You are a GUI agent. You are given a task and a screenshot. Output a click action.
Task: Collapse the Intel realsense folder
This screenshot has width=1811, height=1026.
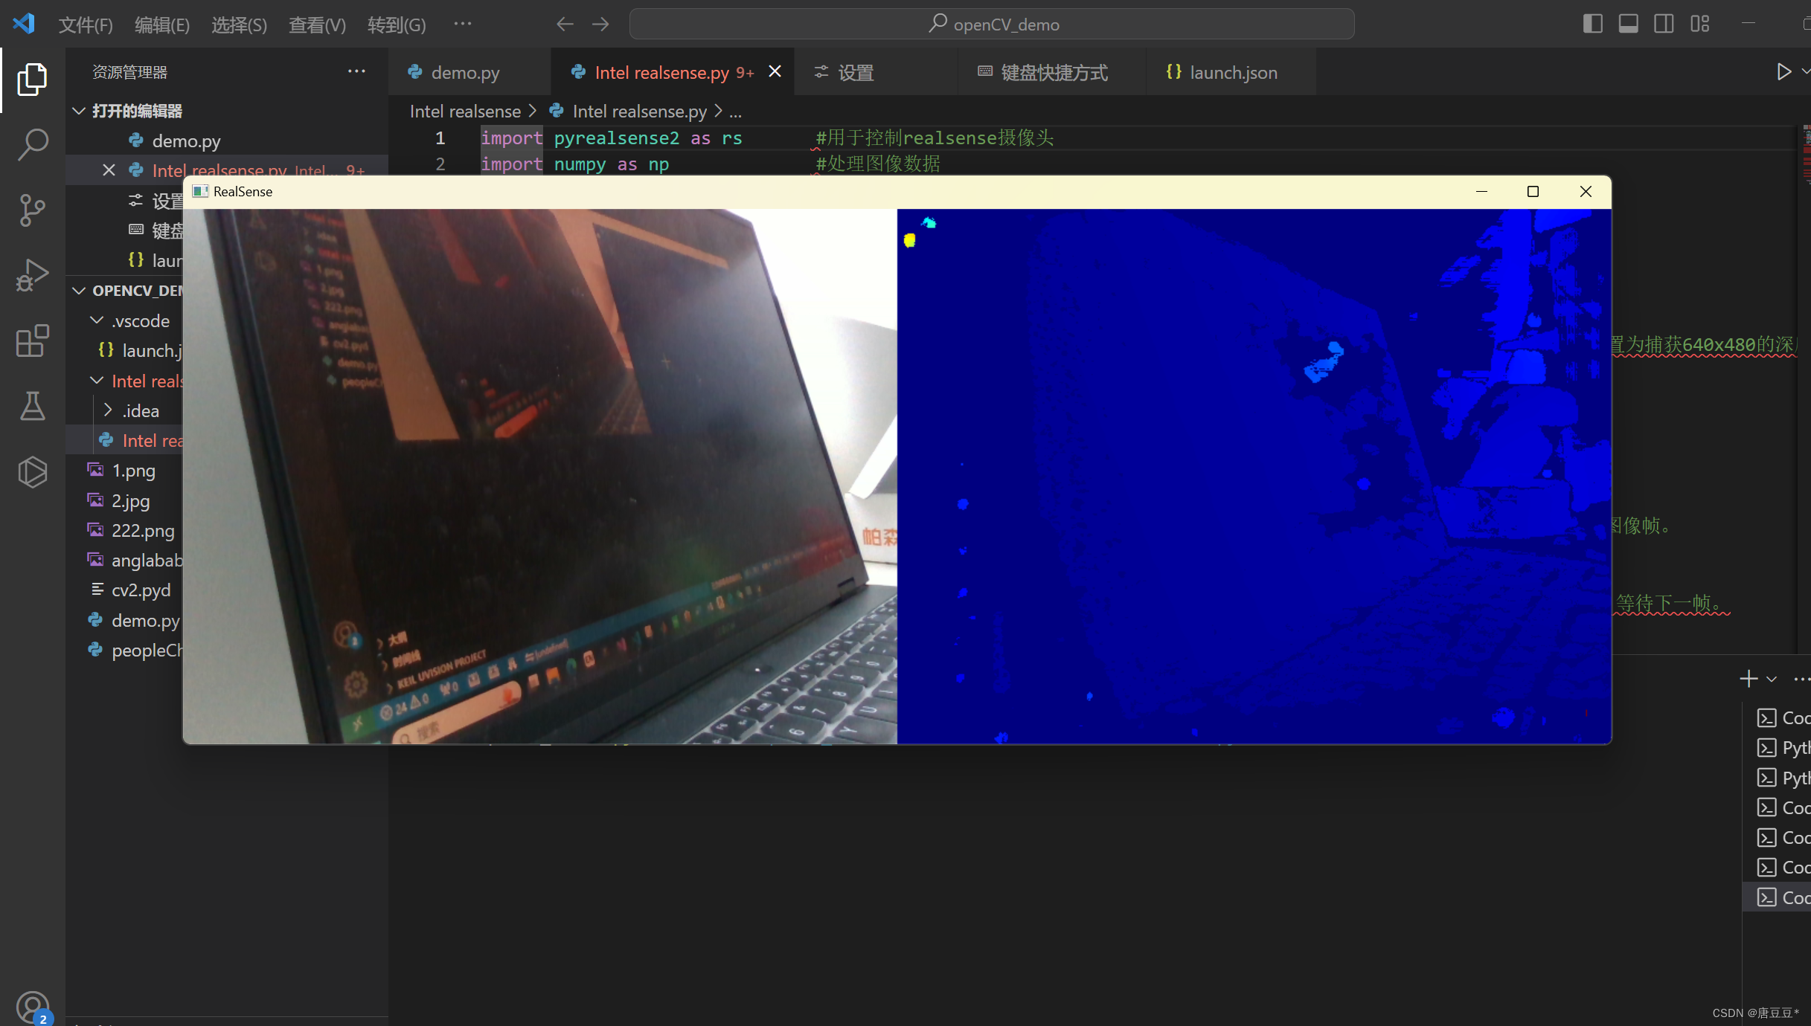click(97, 381)
